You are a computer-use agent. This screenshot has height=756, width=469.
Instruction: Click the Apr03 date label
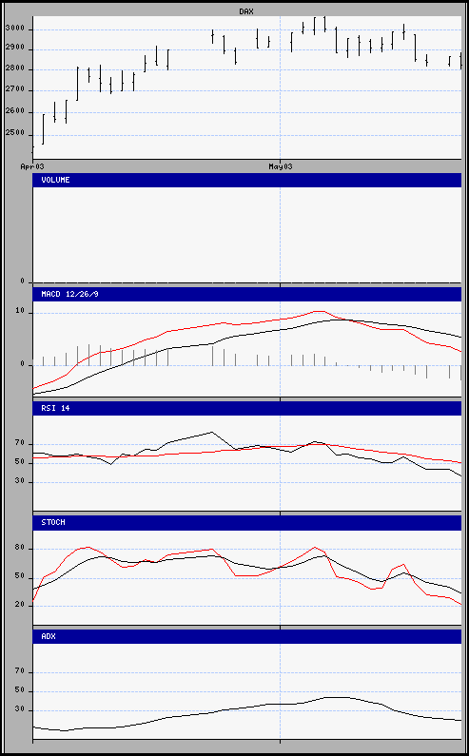pyautogui.click(x=32, y=166)
